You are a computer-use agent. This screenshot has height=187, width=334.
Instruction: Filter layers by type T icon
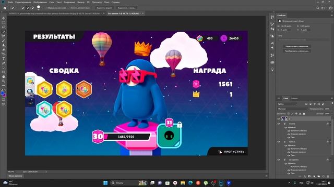315,104
